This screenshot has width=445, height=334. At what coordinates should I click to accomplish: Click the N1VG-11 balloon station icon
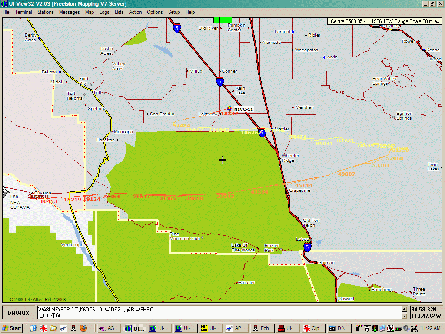point(229,108)
